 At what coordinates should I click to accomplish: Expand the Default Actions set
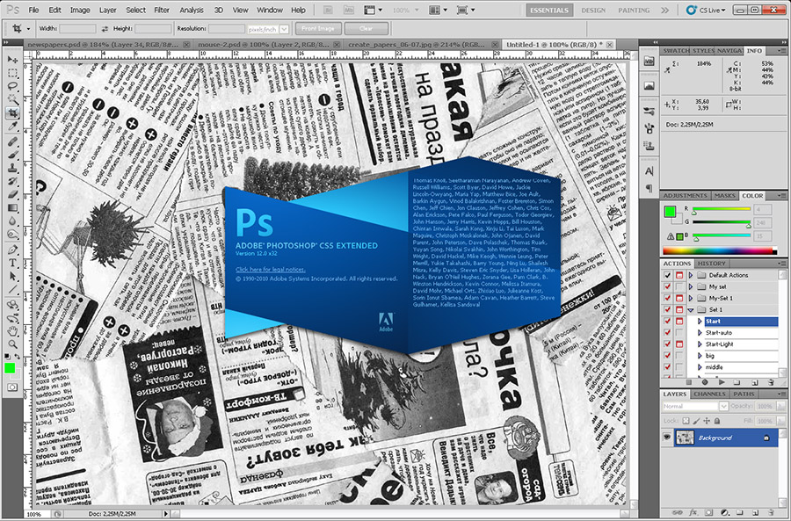[x=691, y=275]
